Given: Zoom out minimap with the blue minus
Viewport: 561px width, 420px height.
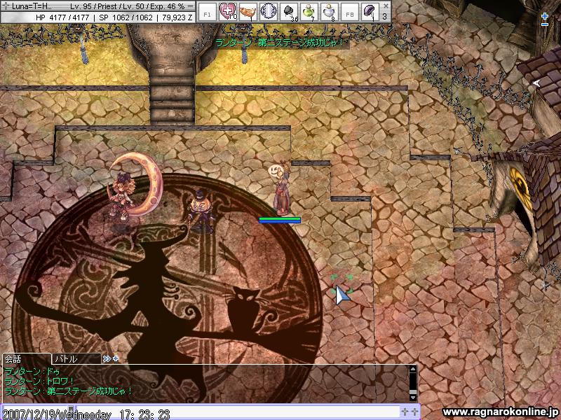Looking at the screenshot, I should point(545,24).
